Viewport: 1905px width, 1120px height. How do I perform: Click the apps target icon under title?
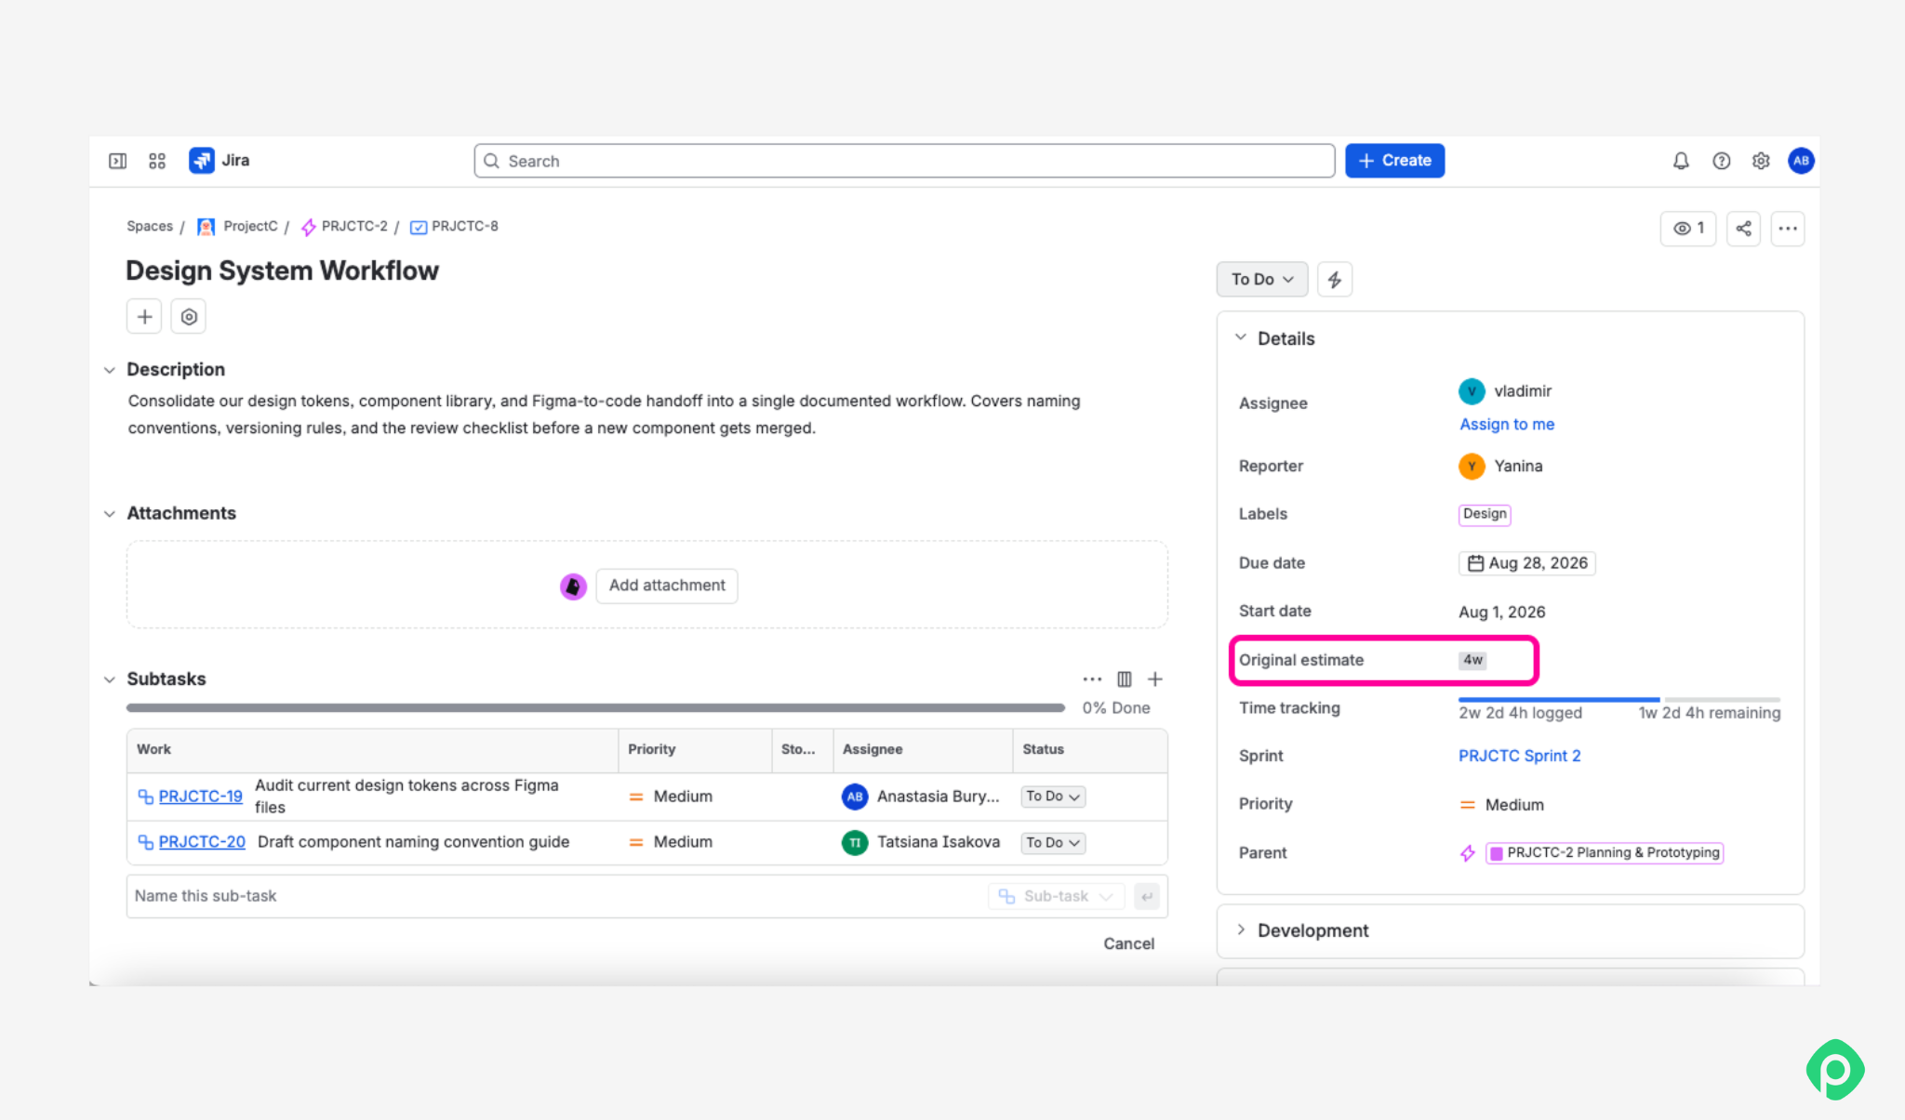point(189,317)
